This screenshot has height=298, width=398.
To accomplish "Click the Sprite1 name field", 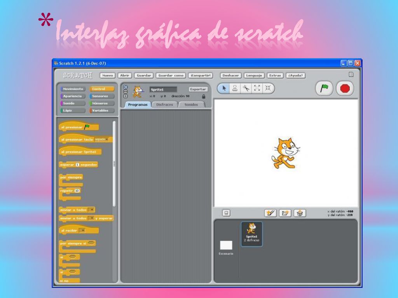I will click(x=163, y=90).
